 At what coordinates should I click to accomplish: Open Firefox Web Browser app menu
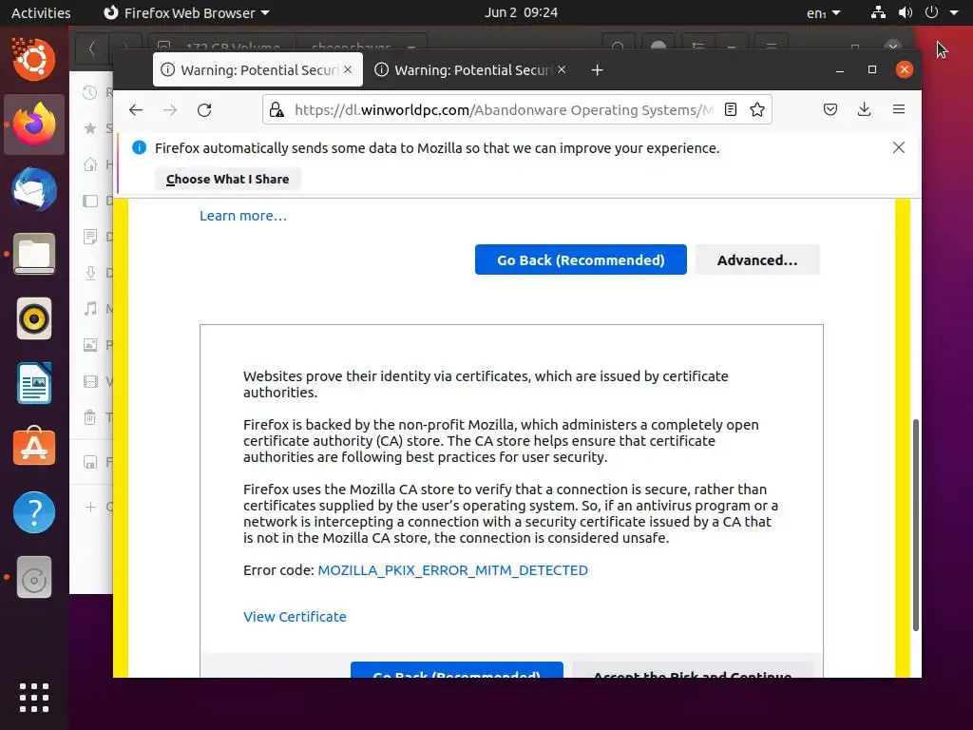pos(186,12)
